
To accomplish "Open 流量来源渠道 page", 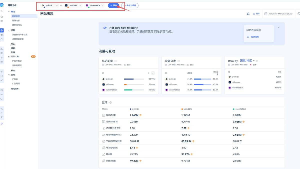I will click(18, 39).
